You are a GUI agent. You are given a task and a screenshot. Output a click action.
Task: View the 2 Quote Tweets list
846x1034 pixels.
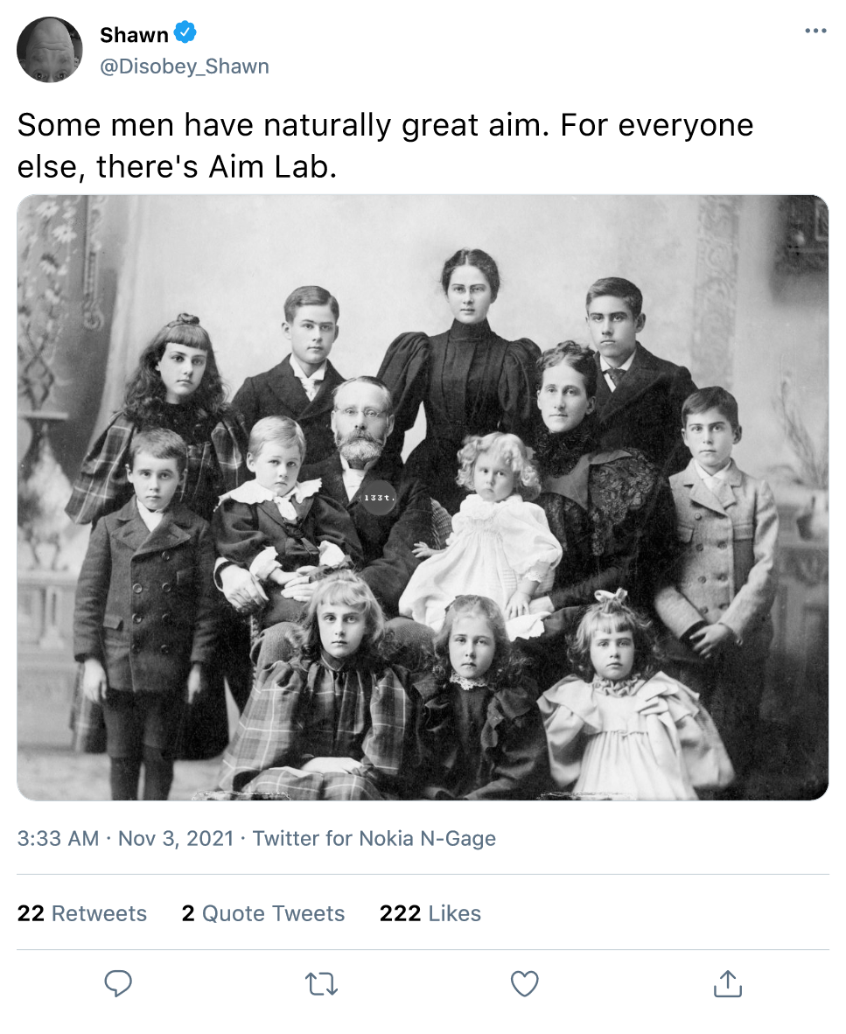click(x=263, y=913)
